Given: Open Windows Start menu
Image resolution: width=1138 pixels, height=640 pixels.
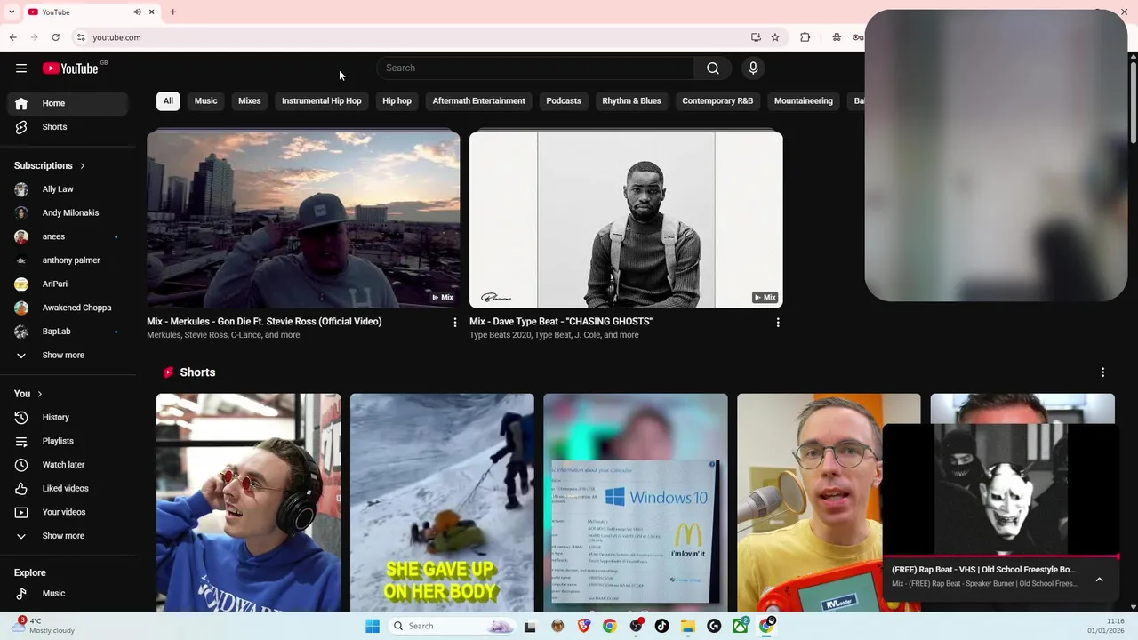Looking at the screenshot, I should coord(373,626).
